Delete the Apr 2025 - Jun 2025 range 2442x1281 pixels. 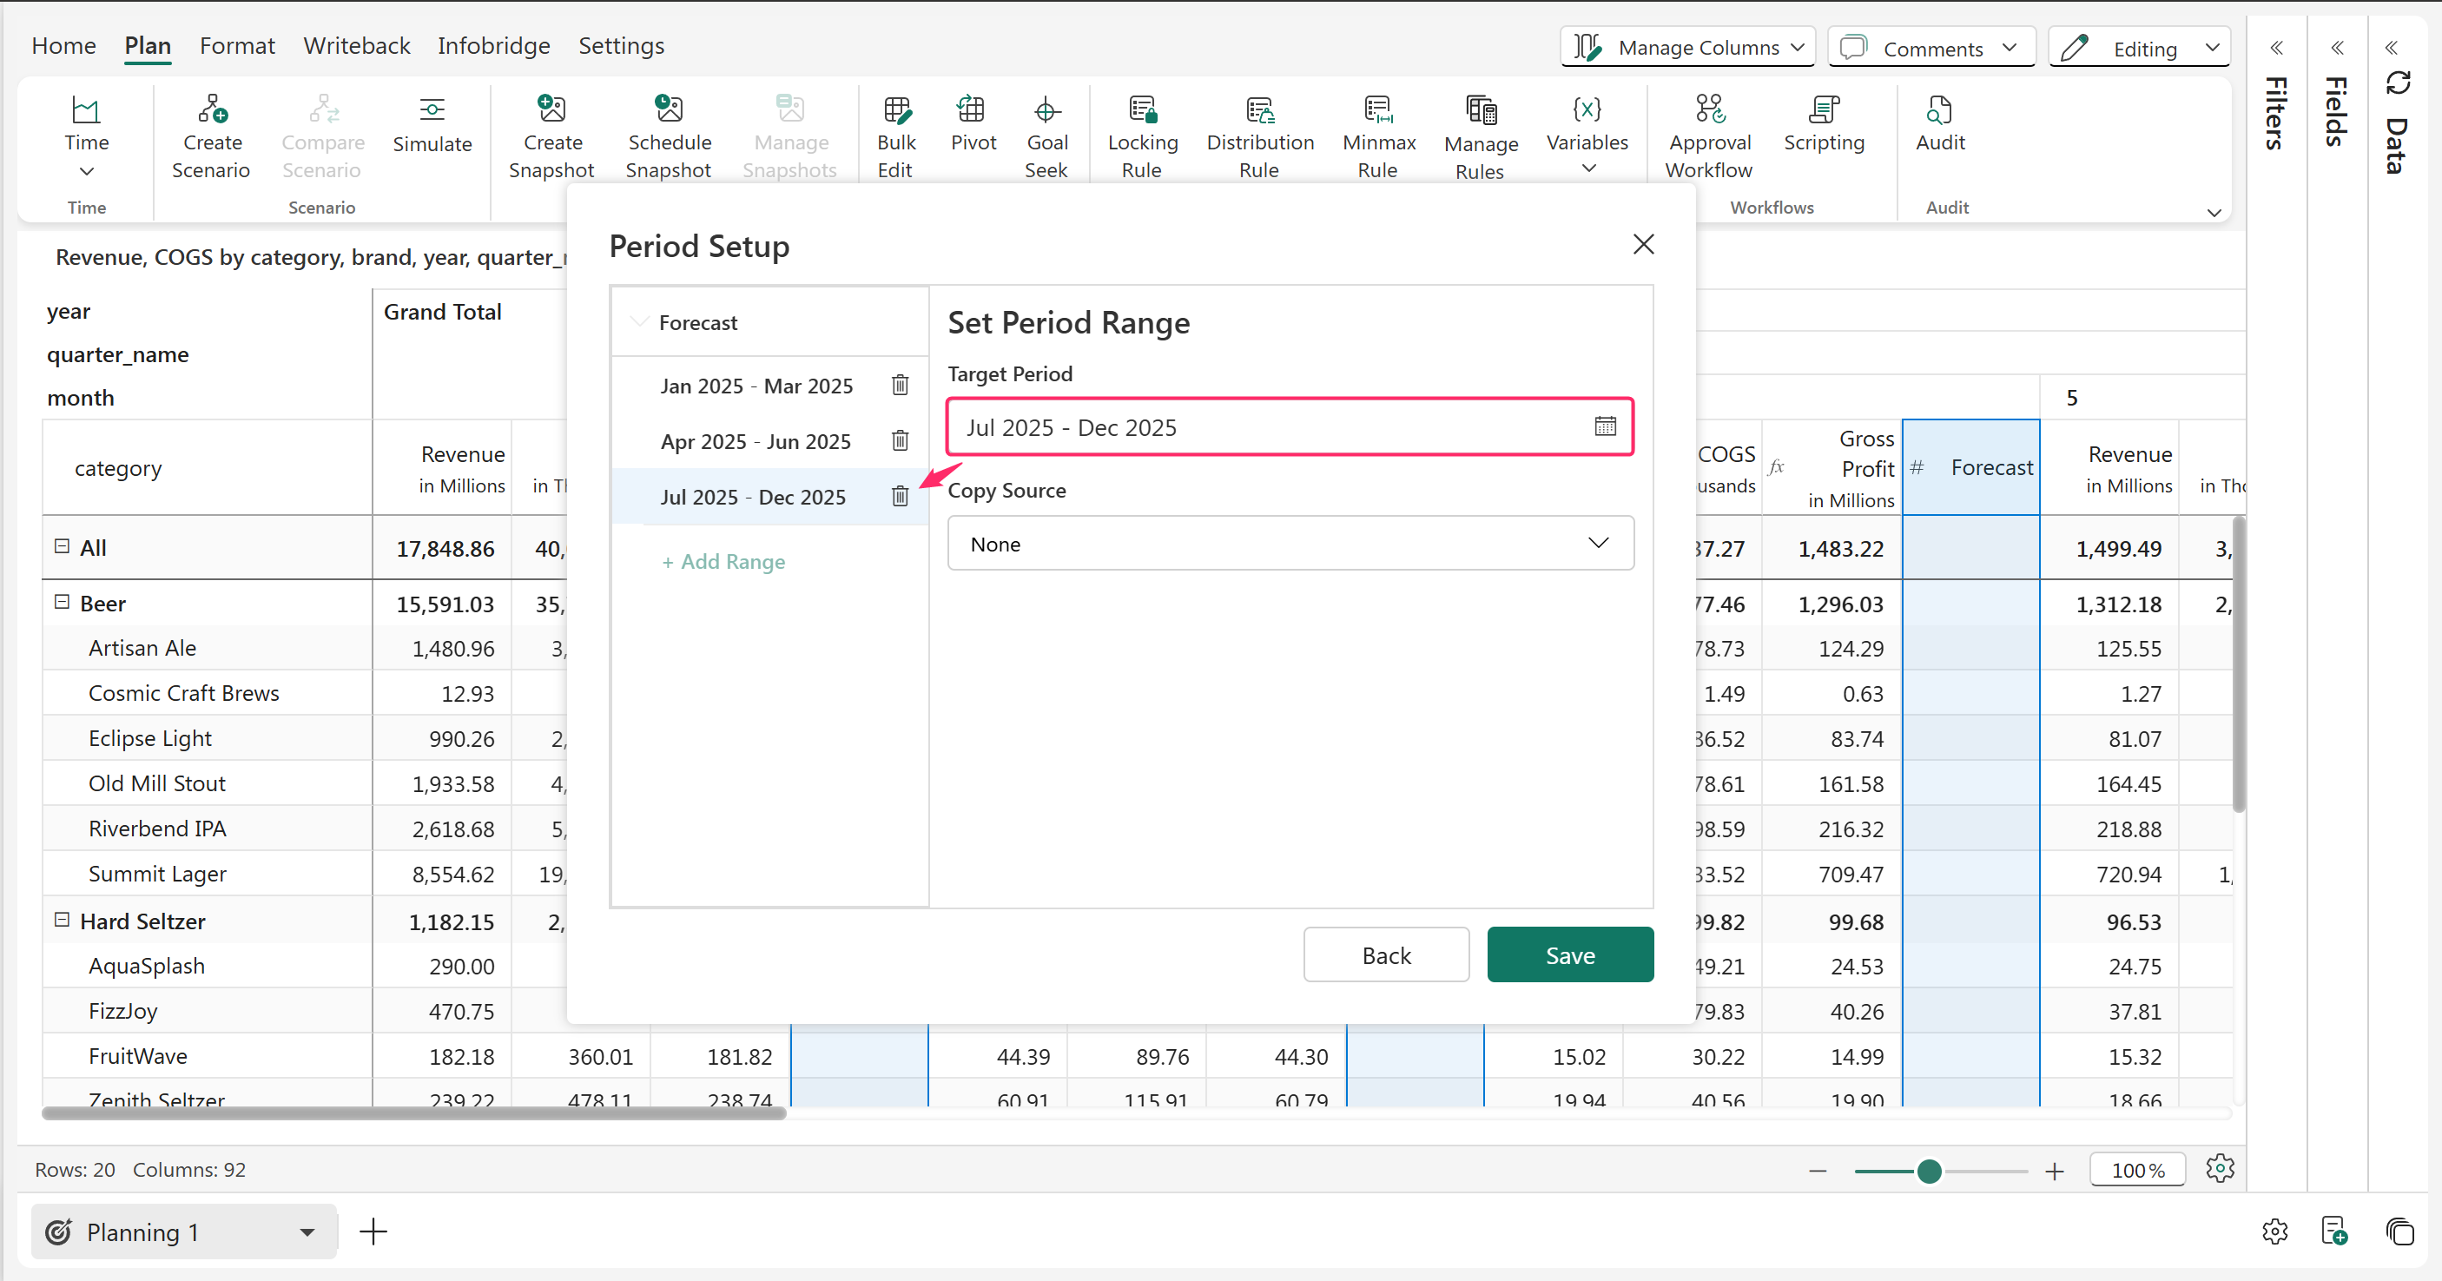tap(900, 441)
